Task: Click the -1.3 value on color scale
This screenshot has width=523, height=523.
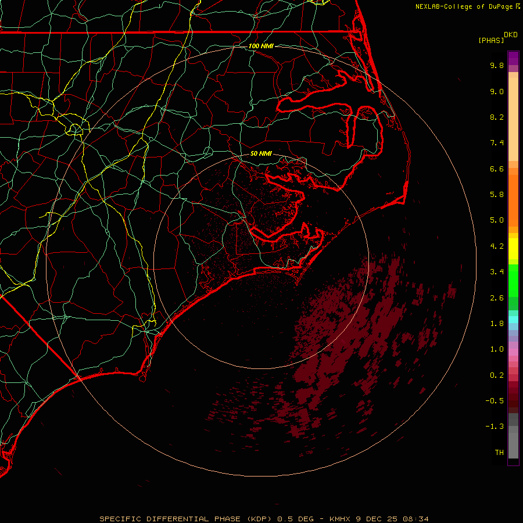Action: click(x=495, y=427)
